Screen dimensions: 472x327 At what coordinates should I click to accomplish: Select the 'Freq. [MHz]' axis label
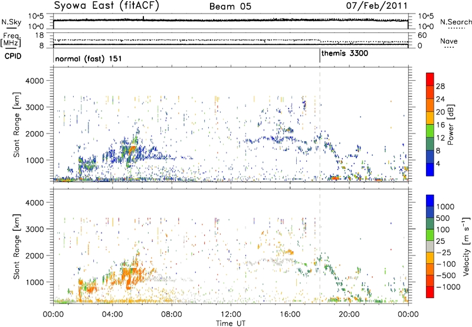[11, 40]
